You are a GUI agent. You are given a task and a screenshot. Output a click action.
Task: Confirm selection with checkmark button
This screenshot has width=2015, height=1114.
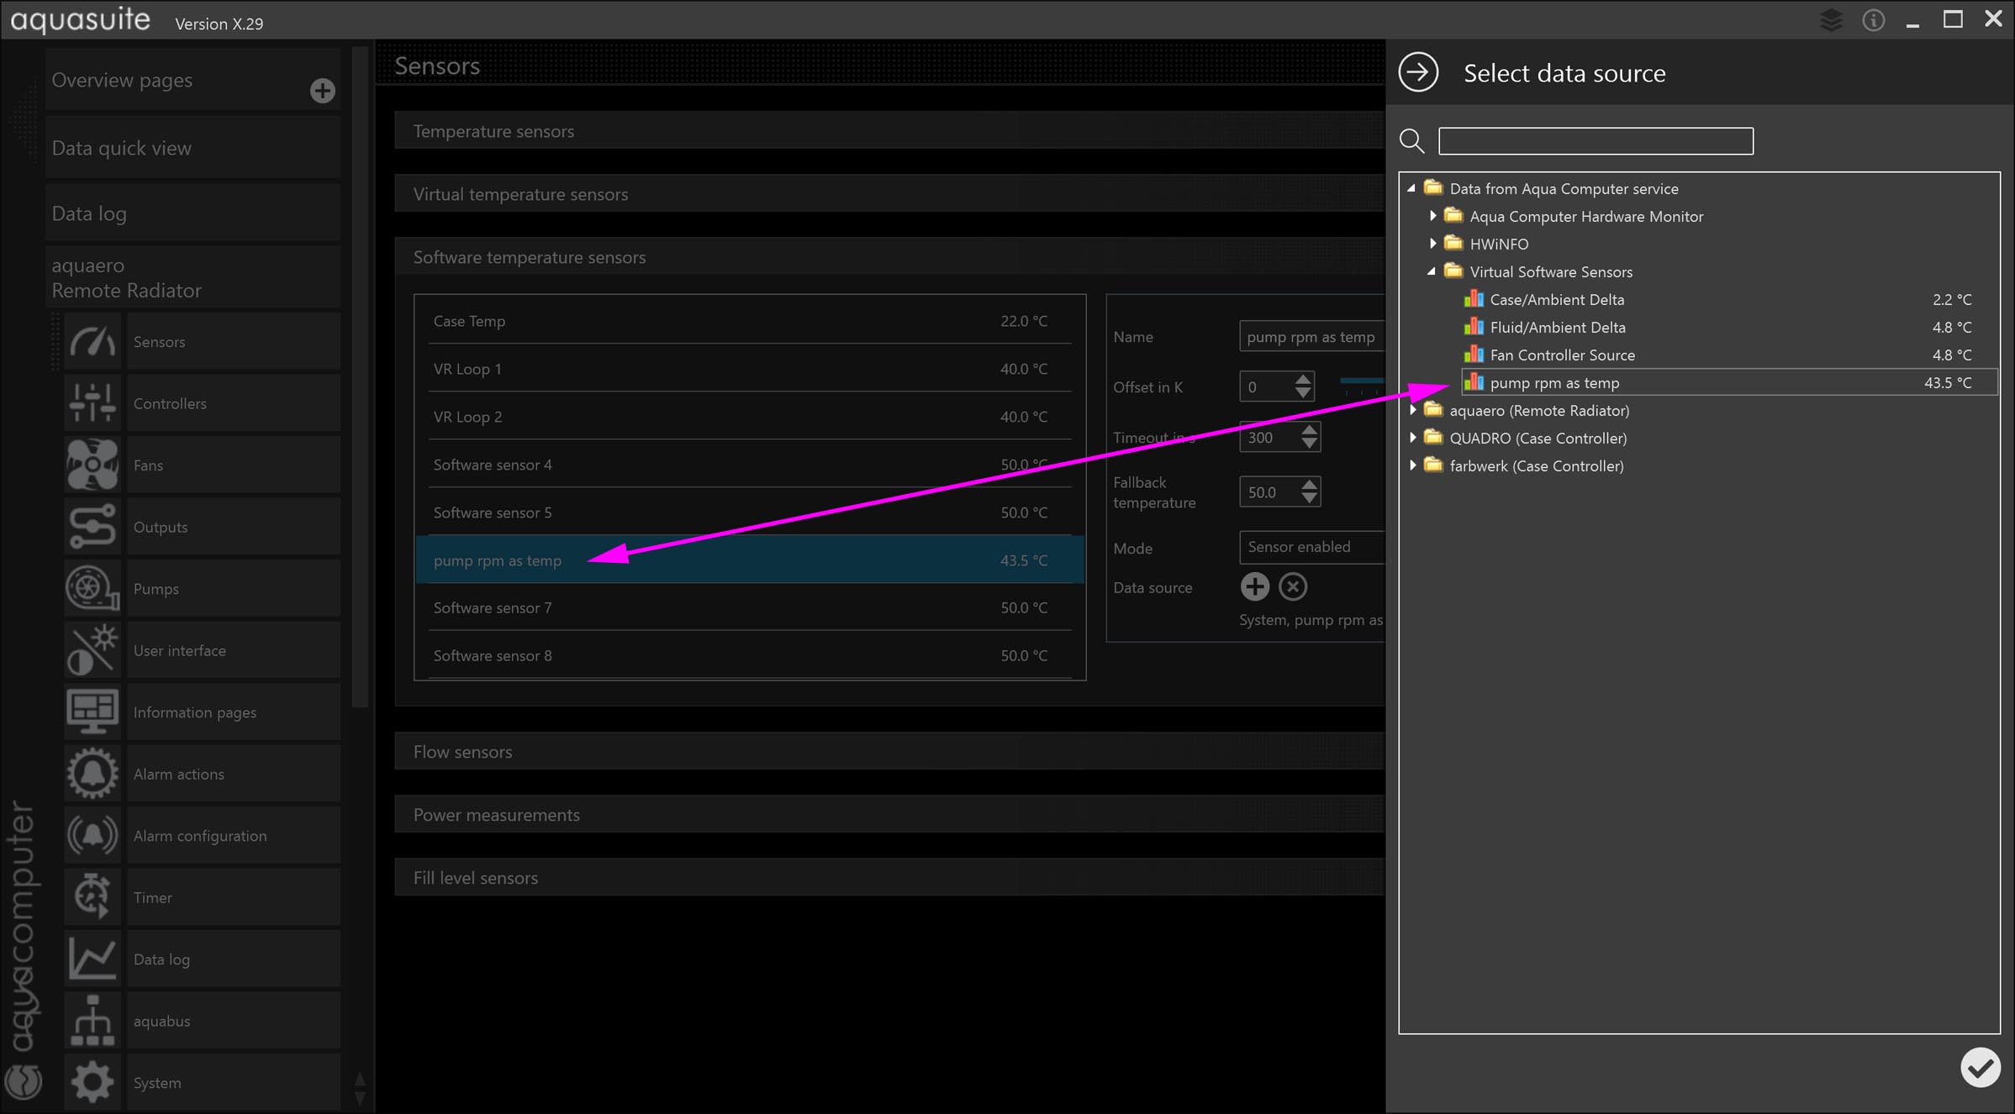click(x=1980, y=1068)
